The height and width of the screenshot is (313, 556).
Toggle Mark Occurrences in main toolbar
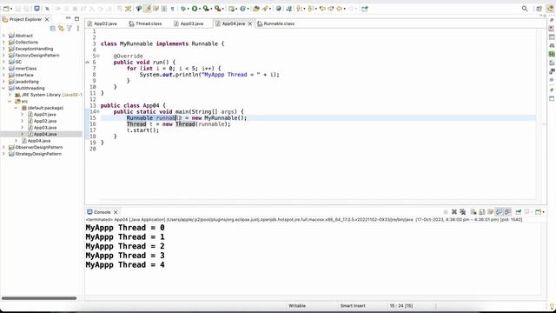pyautogui.click(x=147, y=9)
